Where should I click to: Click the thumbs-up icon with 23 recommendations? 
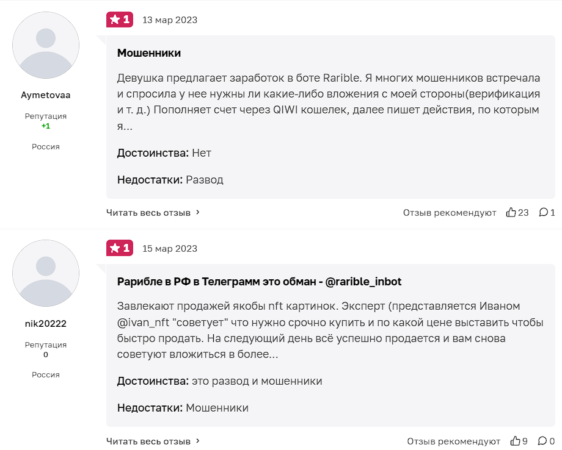[511, 212]
